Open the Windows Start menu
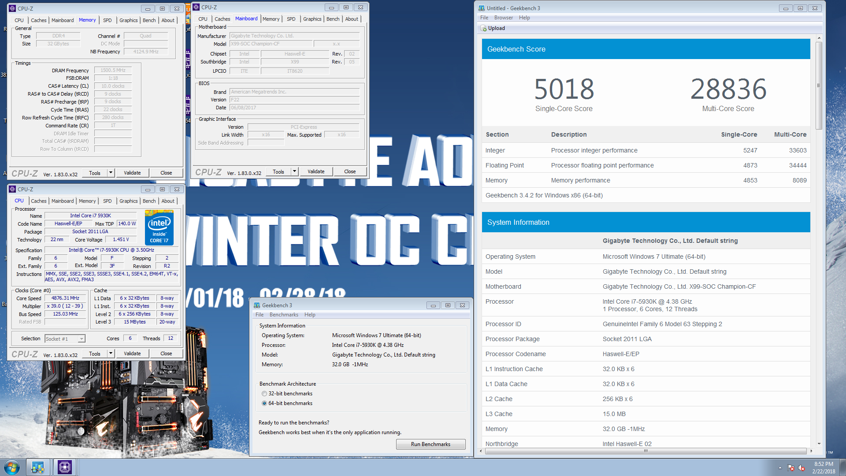The width and height of the screenshot is (846, 476). point(12,467)
